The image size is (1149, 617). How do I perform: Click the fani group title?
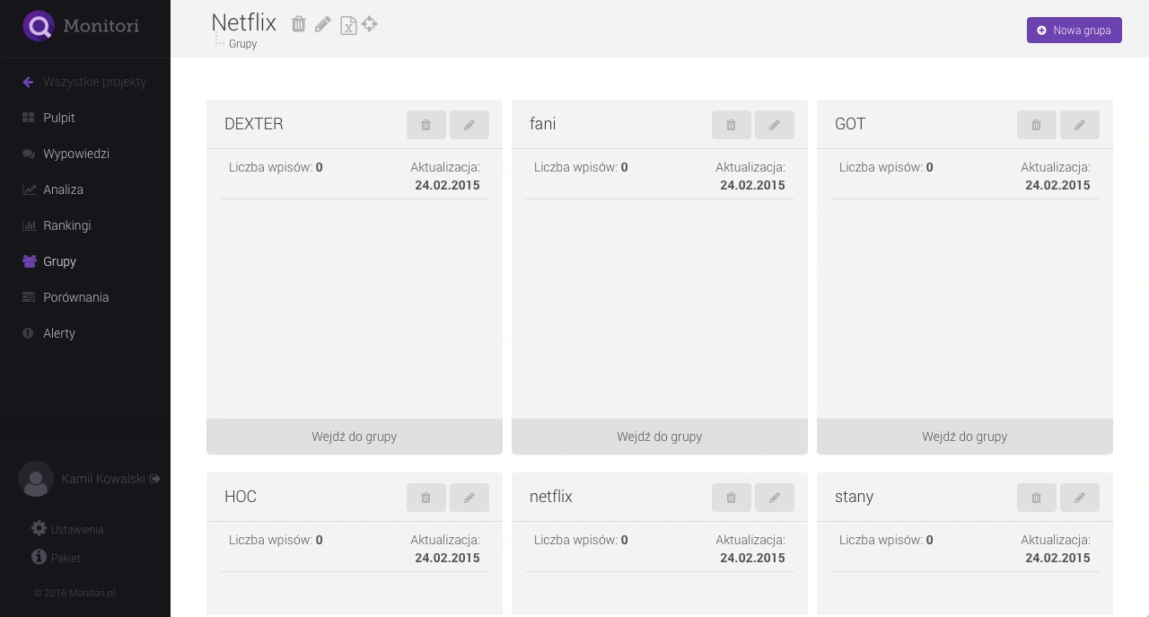coord(543,124)
